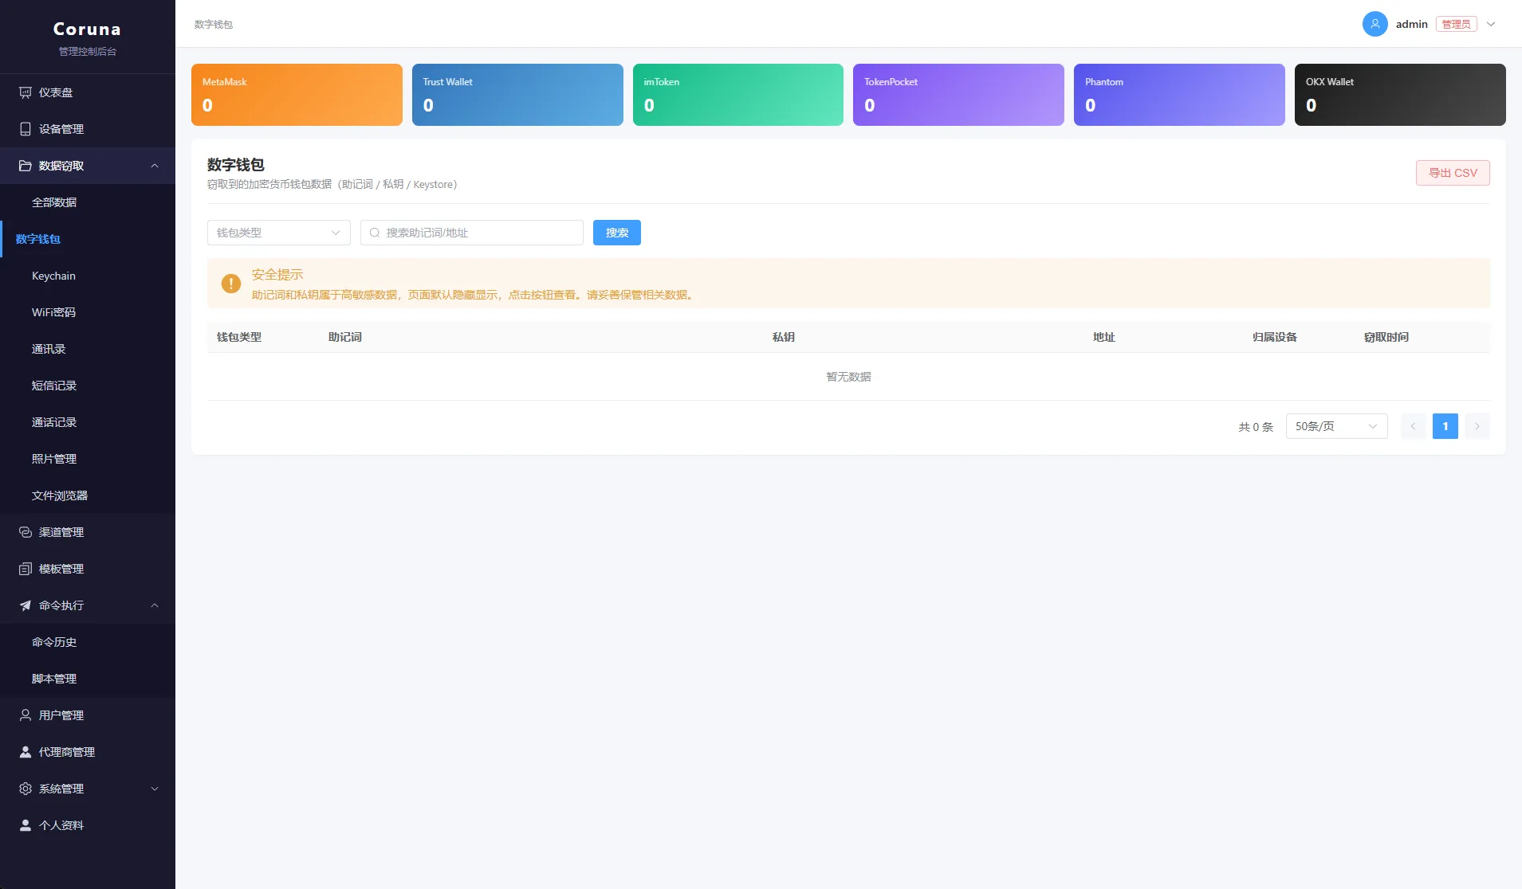Screen dimensions: 1522x889
Task: Click the Trust Wallet stat card
Action: click(x=517, y=95)
